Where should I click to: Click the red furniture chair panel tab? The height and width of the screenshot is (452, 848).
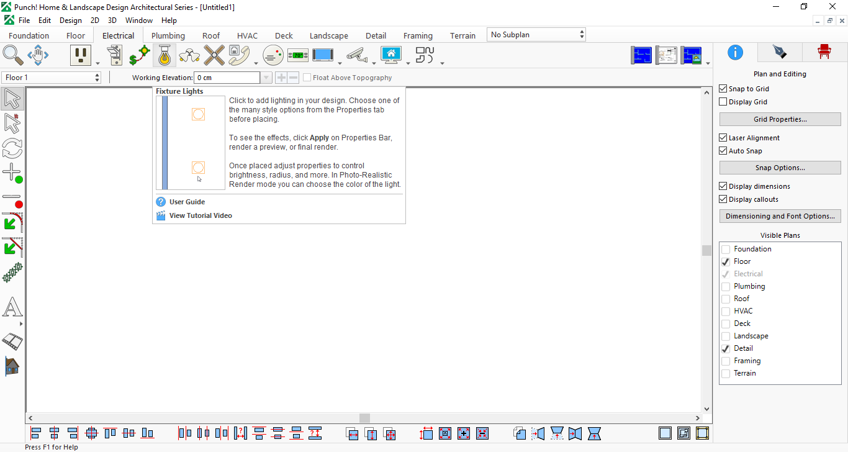824,52
